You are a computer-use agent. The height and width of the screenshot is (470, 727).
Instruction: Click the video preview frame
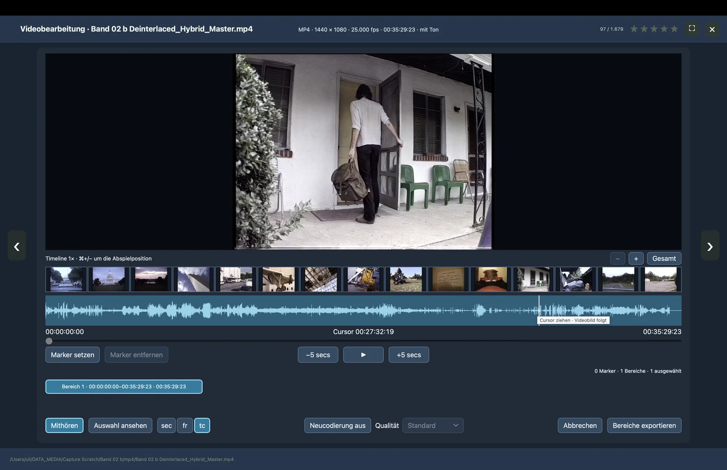pos(363,151)
